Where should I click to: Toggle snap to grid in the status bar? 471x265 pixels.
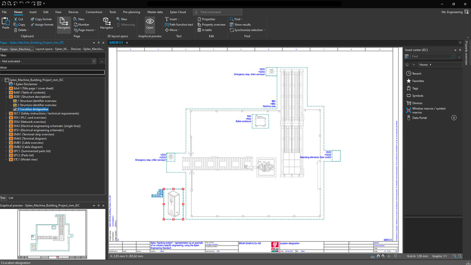[x=383, y=257]
